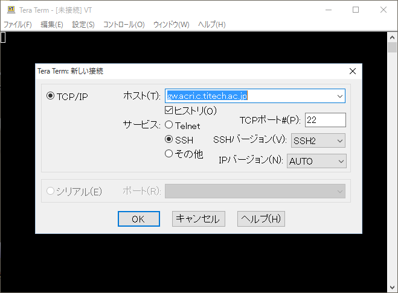Click the TCP port number field
This screenshot has height=293, width=398.
coord(326,120)
